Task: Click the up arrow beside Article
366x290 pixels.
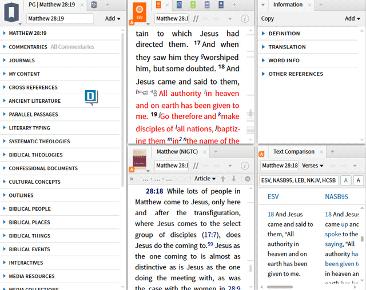Action: [x=223, y=179]
